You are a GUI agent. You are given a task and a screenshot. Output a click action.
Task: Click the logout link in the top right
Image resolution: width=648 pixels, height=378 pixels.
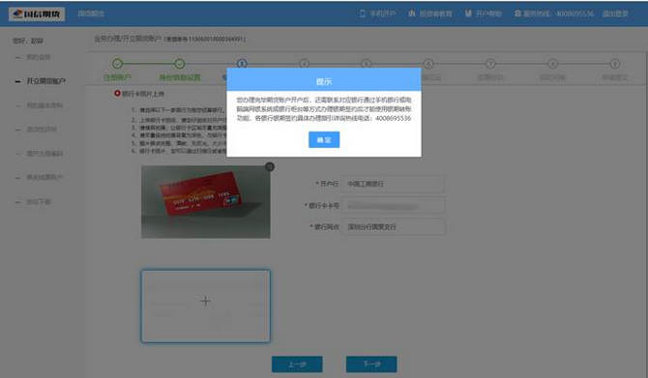coord(615,14)
